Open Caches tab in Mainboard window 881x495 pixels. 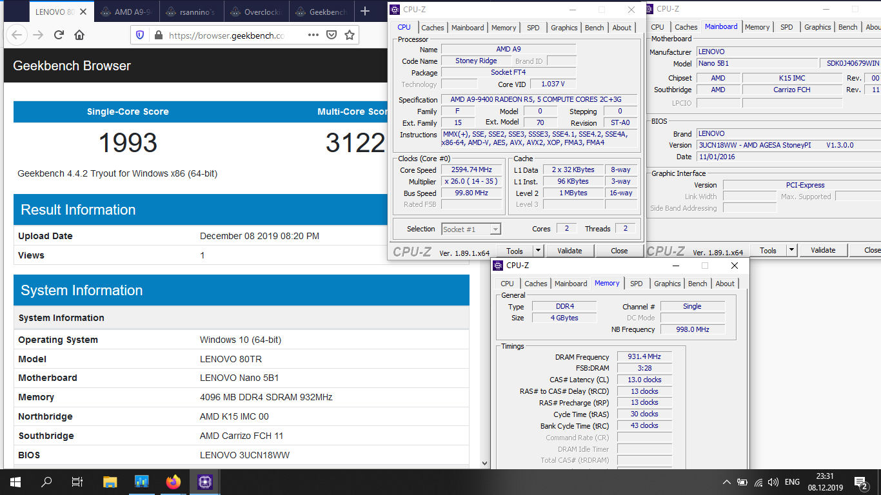[686, 27]
